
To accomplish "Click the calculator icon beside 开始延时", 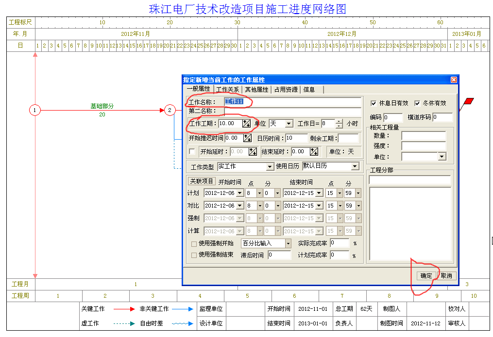I will point(253,152).
